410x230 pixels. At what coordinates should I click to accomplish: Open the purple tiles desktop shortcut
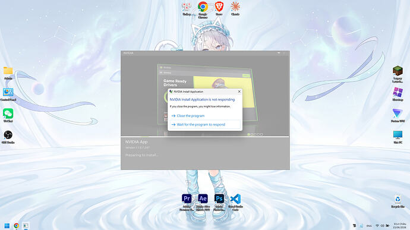click(398, 94)
